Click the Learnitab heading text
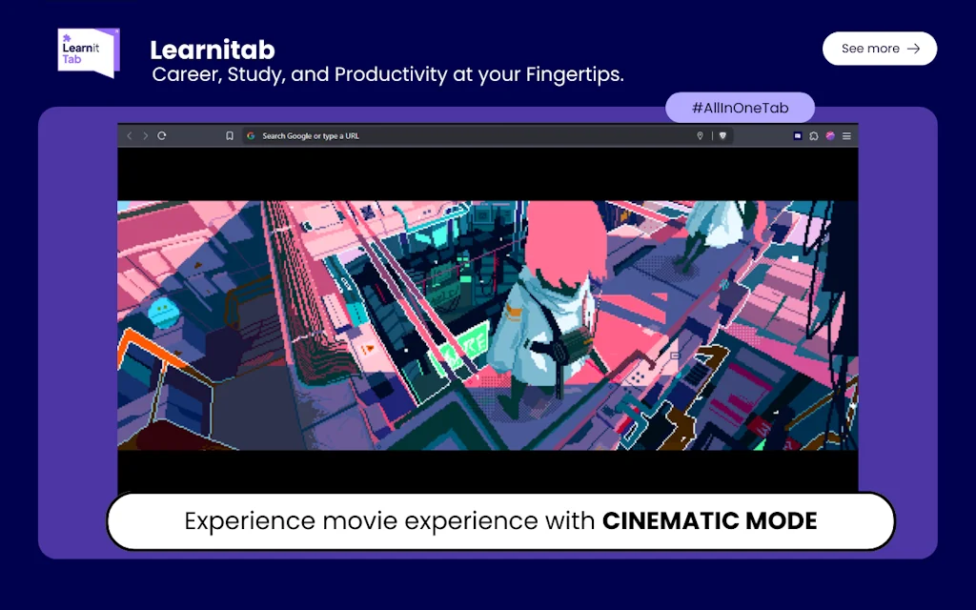Screen dimensions: 976x610 [212, 50]
